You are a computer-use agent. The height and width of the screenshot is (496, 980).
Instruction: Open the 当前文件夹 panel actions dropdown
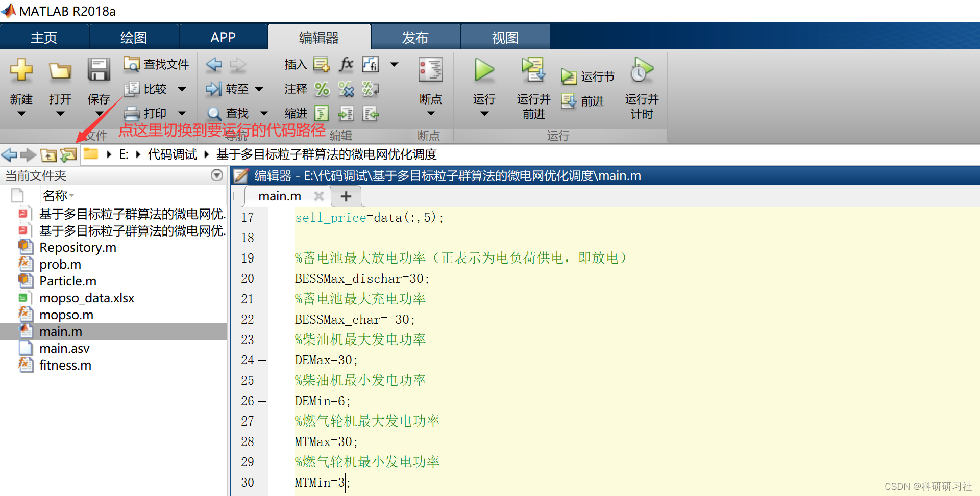(x=216, y=175)
